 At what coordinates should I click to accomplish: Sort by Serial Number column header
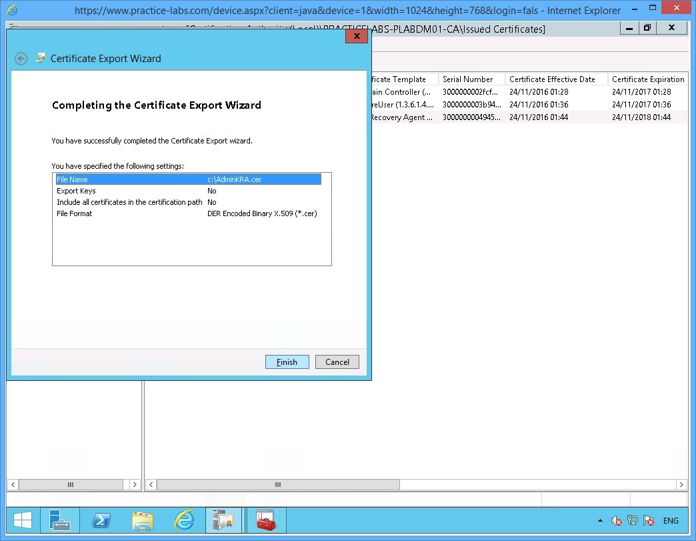click(x=468, y=79)
